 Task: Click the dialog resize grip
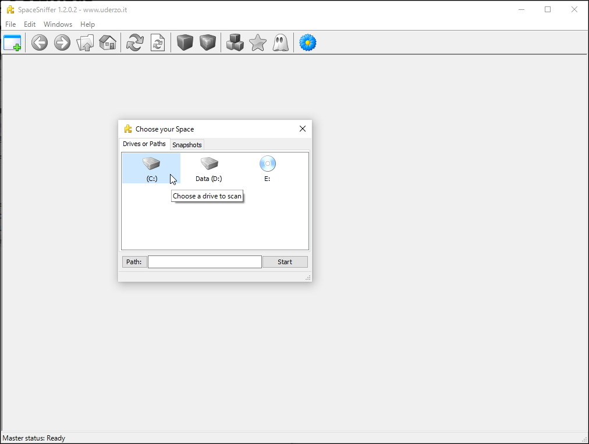tap(308, 278)
